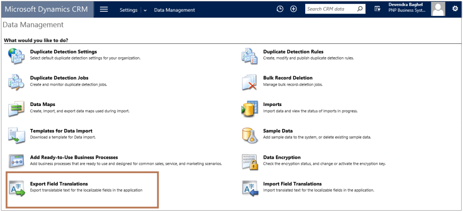Screen dimensions: 463x212
Task: Click the PNP Business Syst... organization name
Action: coord(407,10)
